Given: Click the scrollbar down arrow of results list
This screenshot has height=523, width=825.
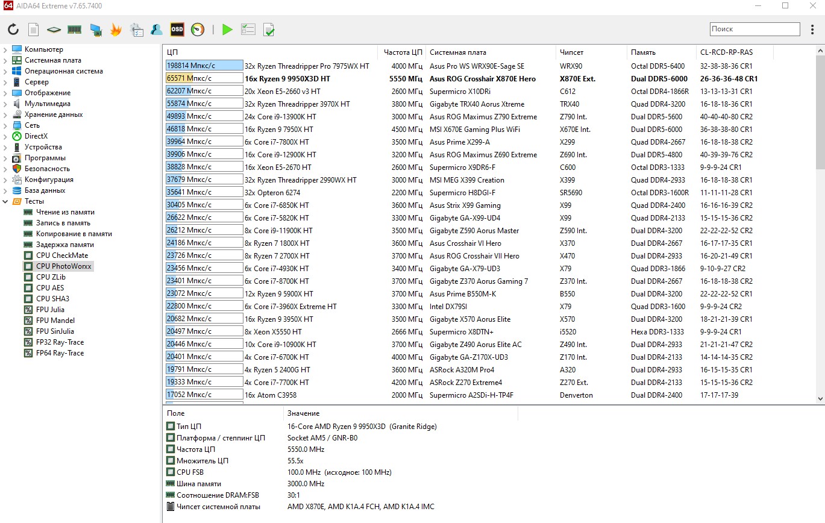Looking at the screenshot, I should coord(820,398).
